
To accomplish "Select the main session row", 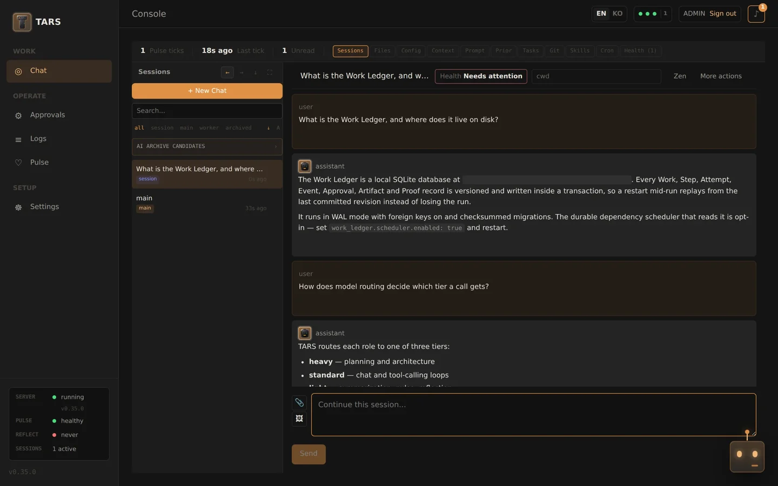I will (x=207, y=203).
